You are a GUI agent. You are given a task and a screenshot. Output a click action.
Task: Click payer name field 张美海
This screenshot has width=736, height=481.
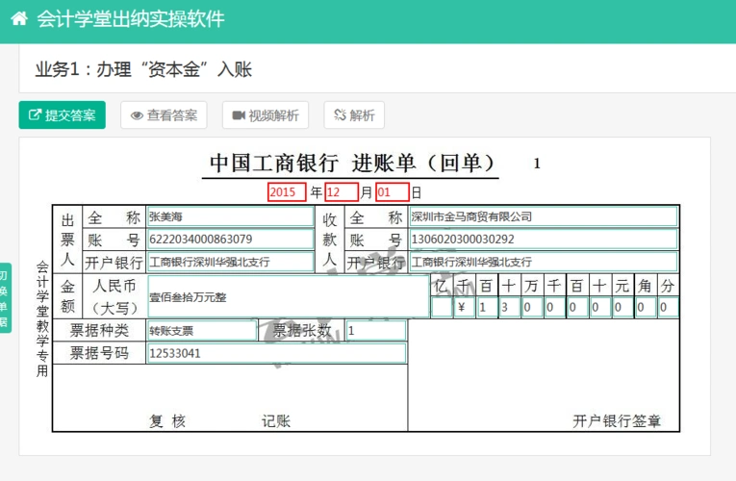[231, 216]
